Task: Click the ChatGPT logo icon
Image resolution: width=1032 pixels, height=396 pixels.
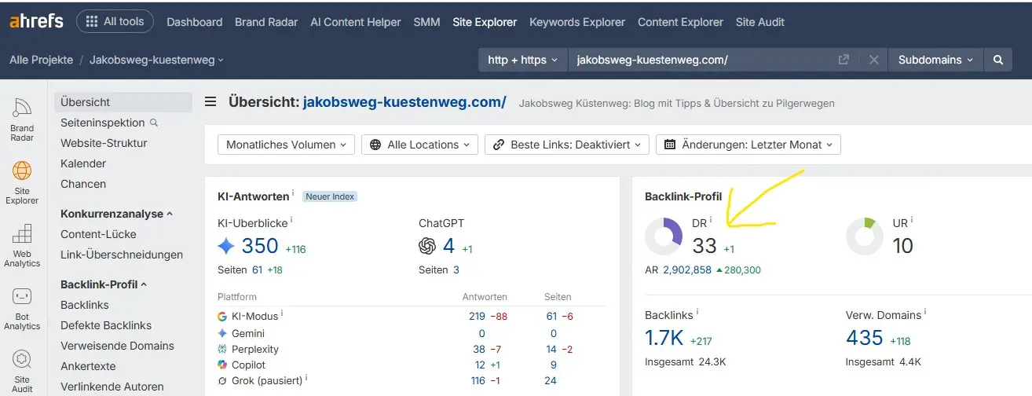Action: (427, 246)
